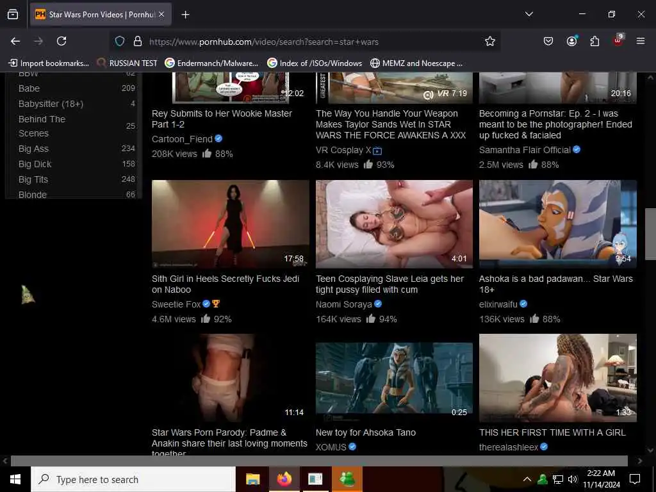Open the Windows Start menu
Image resolution: width=656 pixels, height=492 pixels.
15,479
